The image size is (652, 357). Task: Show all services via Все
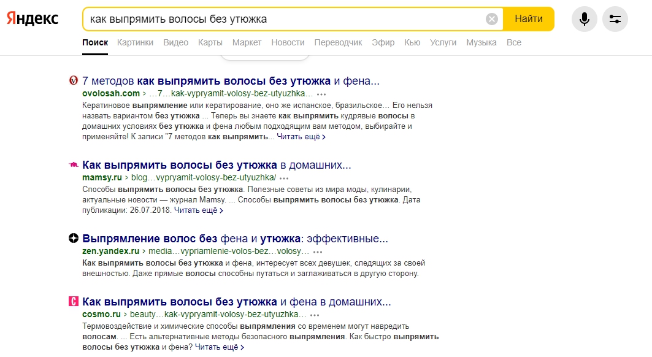coord(514,42)
